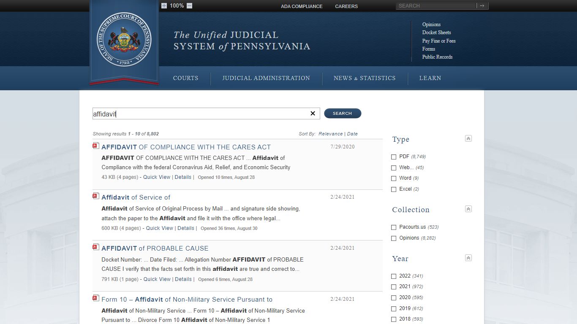The height and width of the screenshot is (324, 577).
Task: Open the Learn menu
Action: [430, 78]
